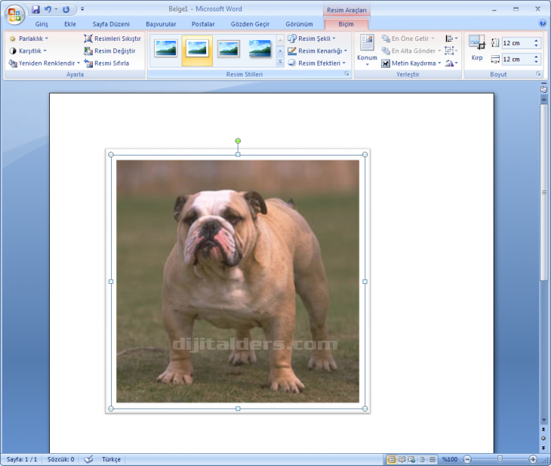Apply the fourth picture style thumbnail
The width and height of the screenshot is (551, 466).
pos(260,48)
